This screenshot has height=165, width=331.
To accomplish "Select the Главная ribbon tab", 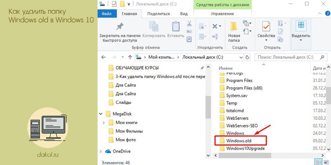I will click(x=129, y=14).
